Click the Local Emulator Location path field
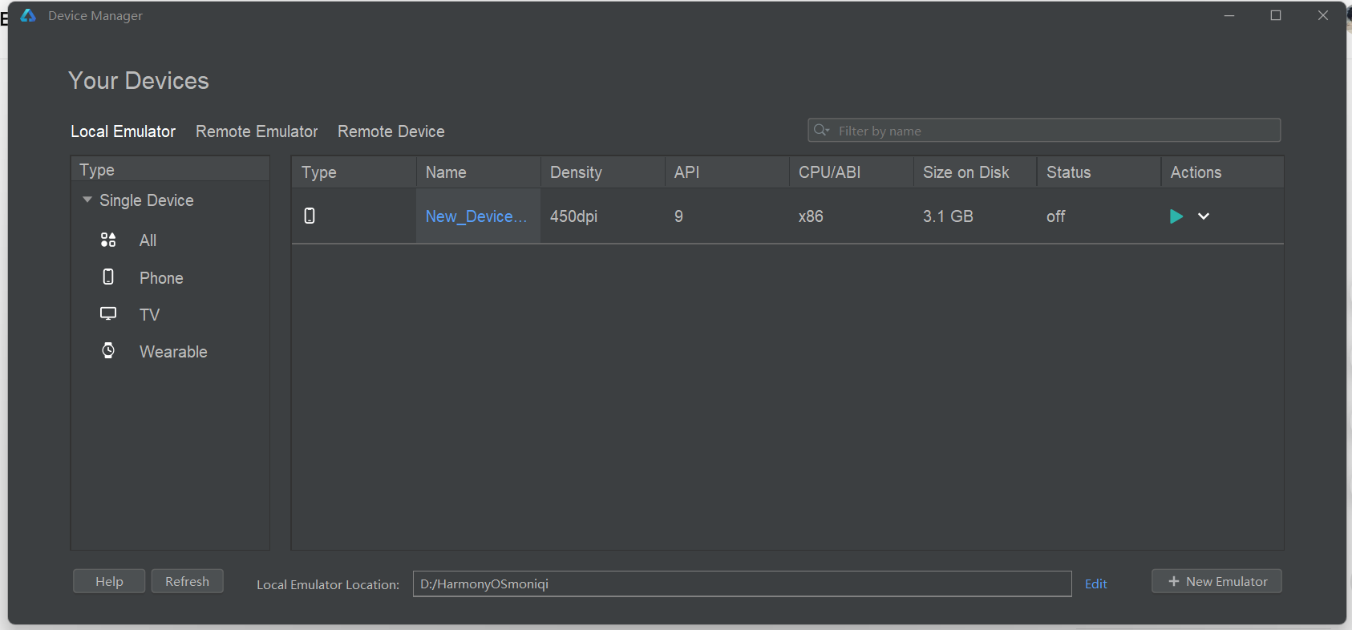Screen dimensions: 1352x630 pyautogui.click(x=742, y=584)
